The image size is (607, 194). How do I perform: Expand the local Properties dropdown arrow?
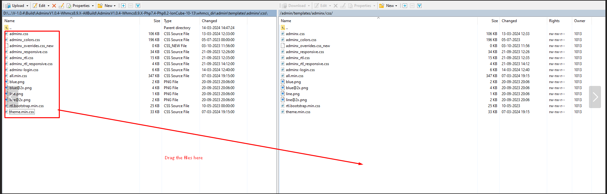(93, 6)
